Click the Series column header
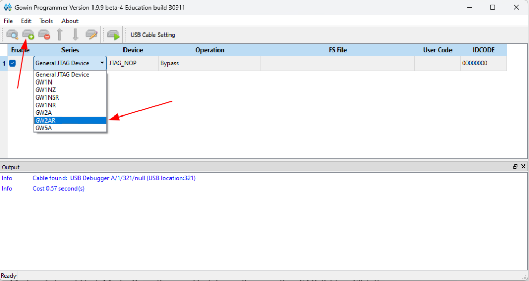The image size is (529, 281). pos(70,50)
